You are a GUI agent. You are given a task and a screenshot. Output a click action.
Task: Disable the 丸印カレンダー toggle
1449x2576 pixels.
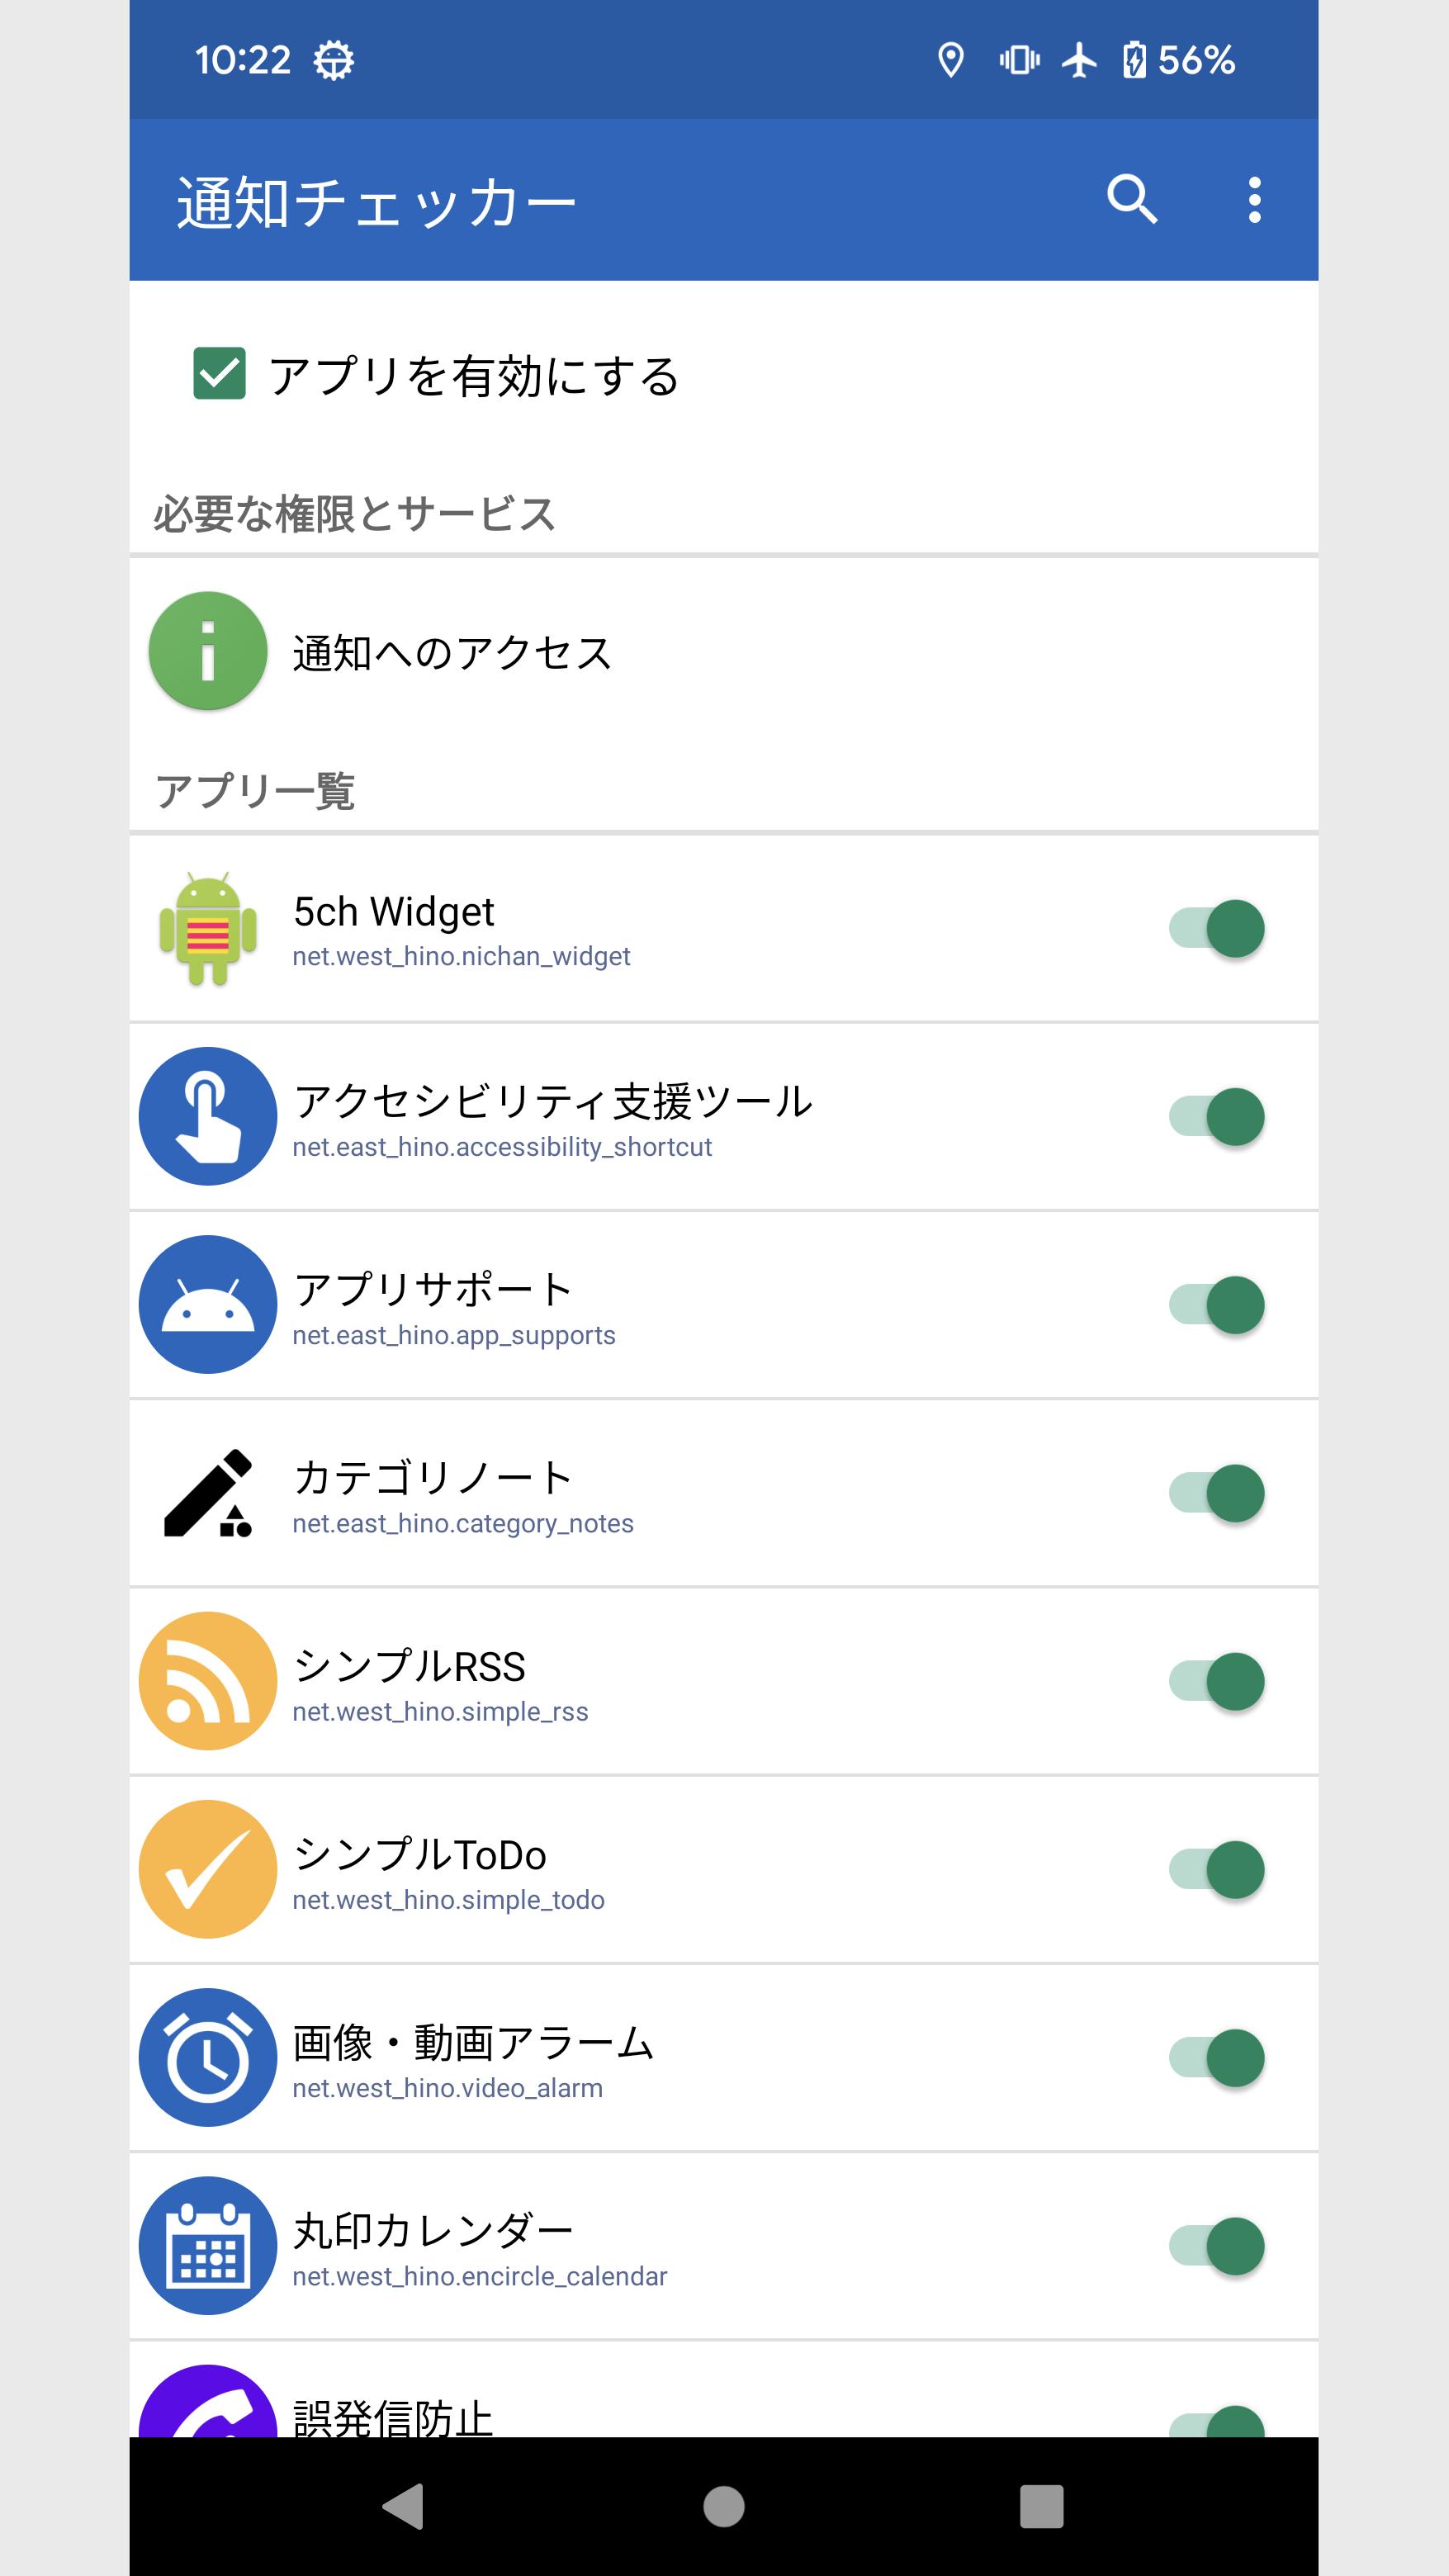[1216, 2246]
